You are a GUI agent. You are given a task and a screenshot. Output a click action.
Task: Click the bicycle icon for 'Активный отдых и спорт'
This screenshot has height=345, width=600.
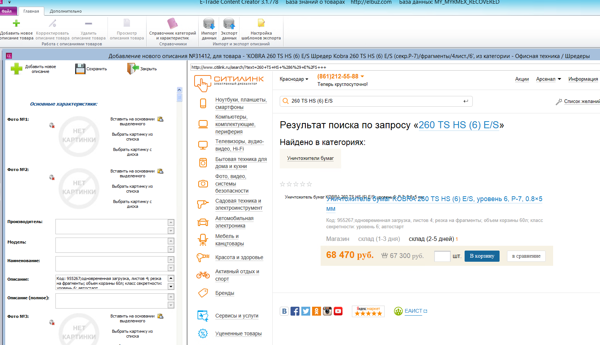203,275
